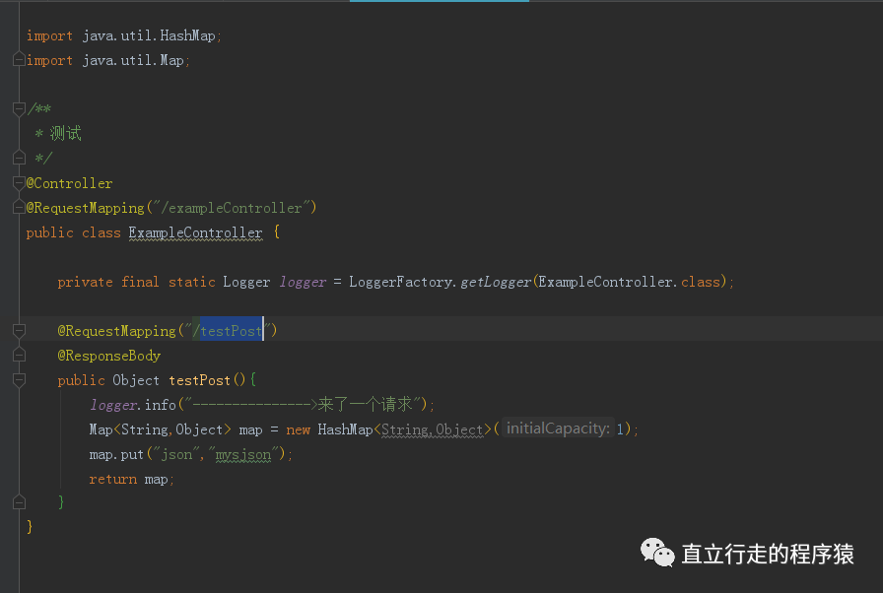Click ExampleController.class argument

[x=629, y=282]
